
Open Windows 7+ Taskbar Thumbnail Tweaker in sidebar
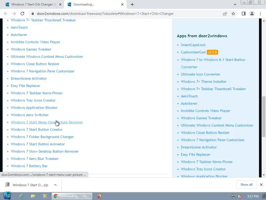tap(213, 89)
